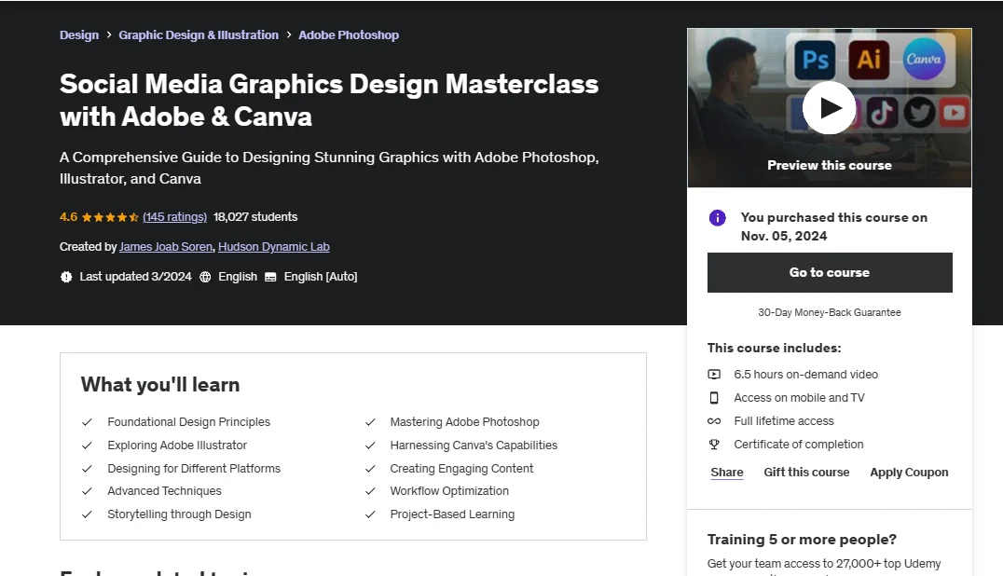Click the TikTok icon in preview thumbnail
Image resolution: width=1003 pixels, height=576 pixels.
coord(882,113)
